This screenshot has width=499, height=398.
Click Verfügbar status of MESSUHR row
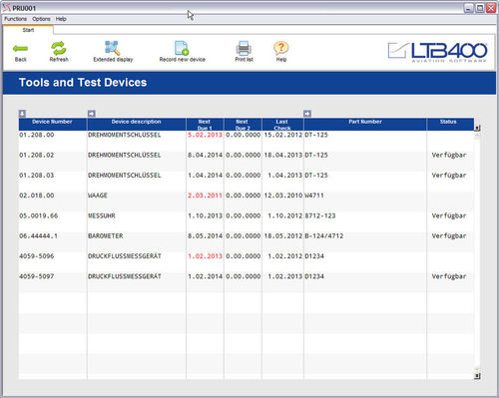pyautogui.click(x=449, y=215)
